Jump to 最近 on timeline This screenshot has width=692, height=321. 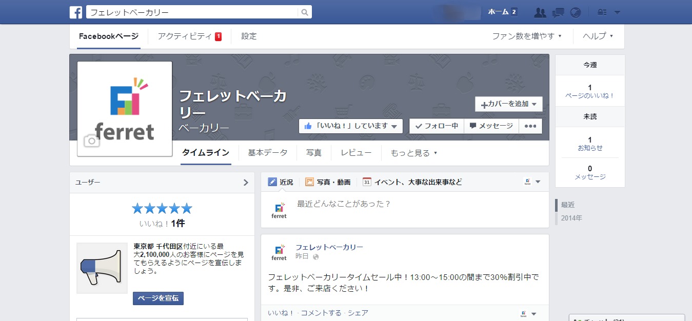point(567,205)
